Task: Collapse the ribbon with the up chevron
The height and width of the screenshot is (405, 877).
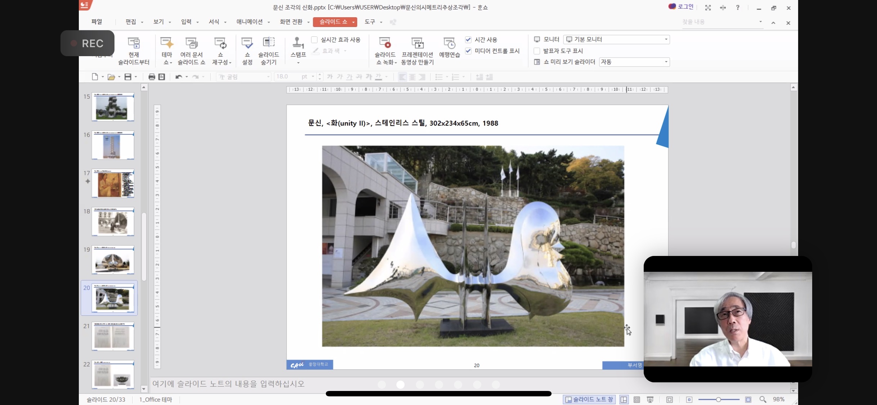Action: 773,23
